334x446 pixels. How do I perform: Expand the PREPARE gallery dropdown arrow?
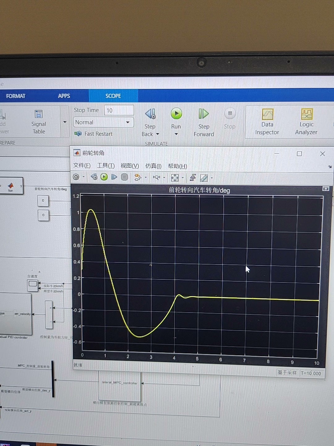click(x=65, y=122)
